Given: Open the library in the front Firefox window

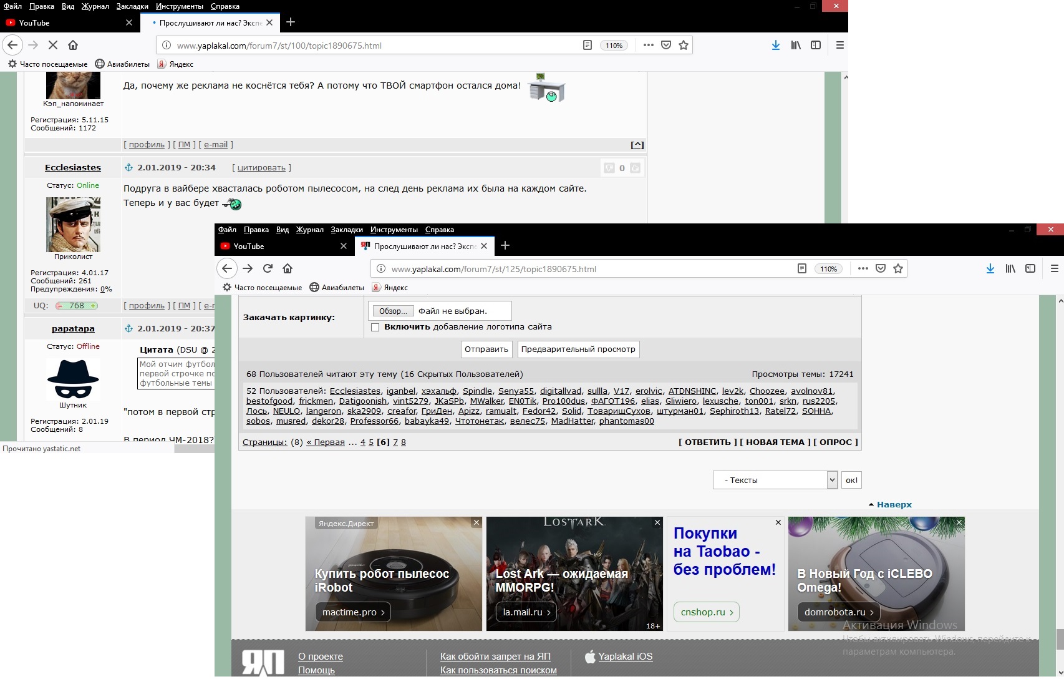Looking at the screenshot, I should point(1010,268).
